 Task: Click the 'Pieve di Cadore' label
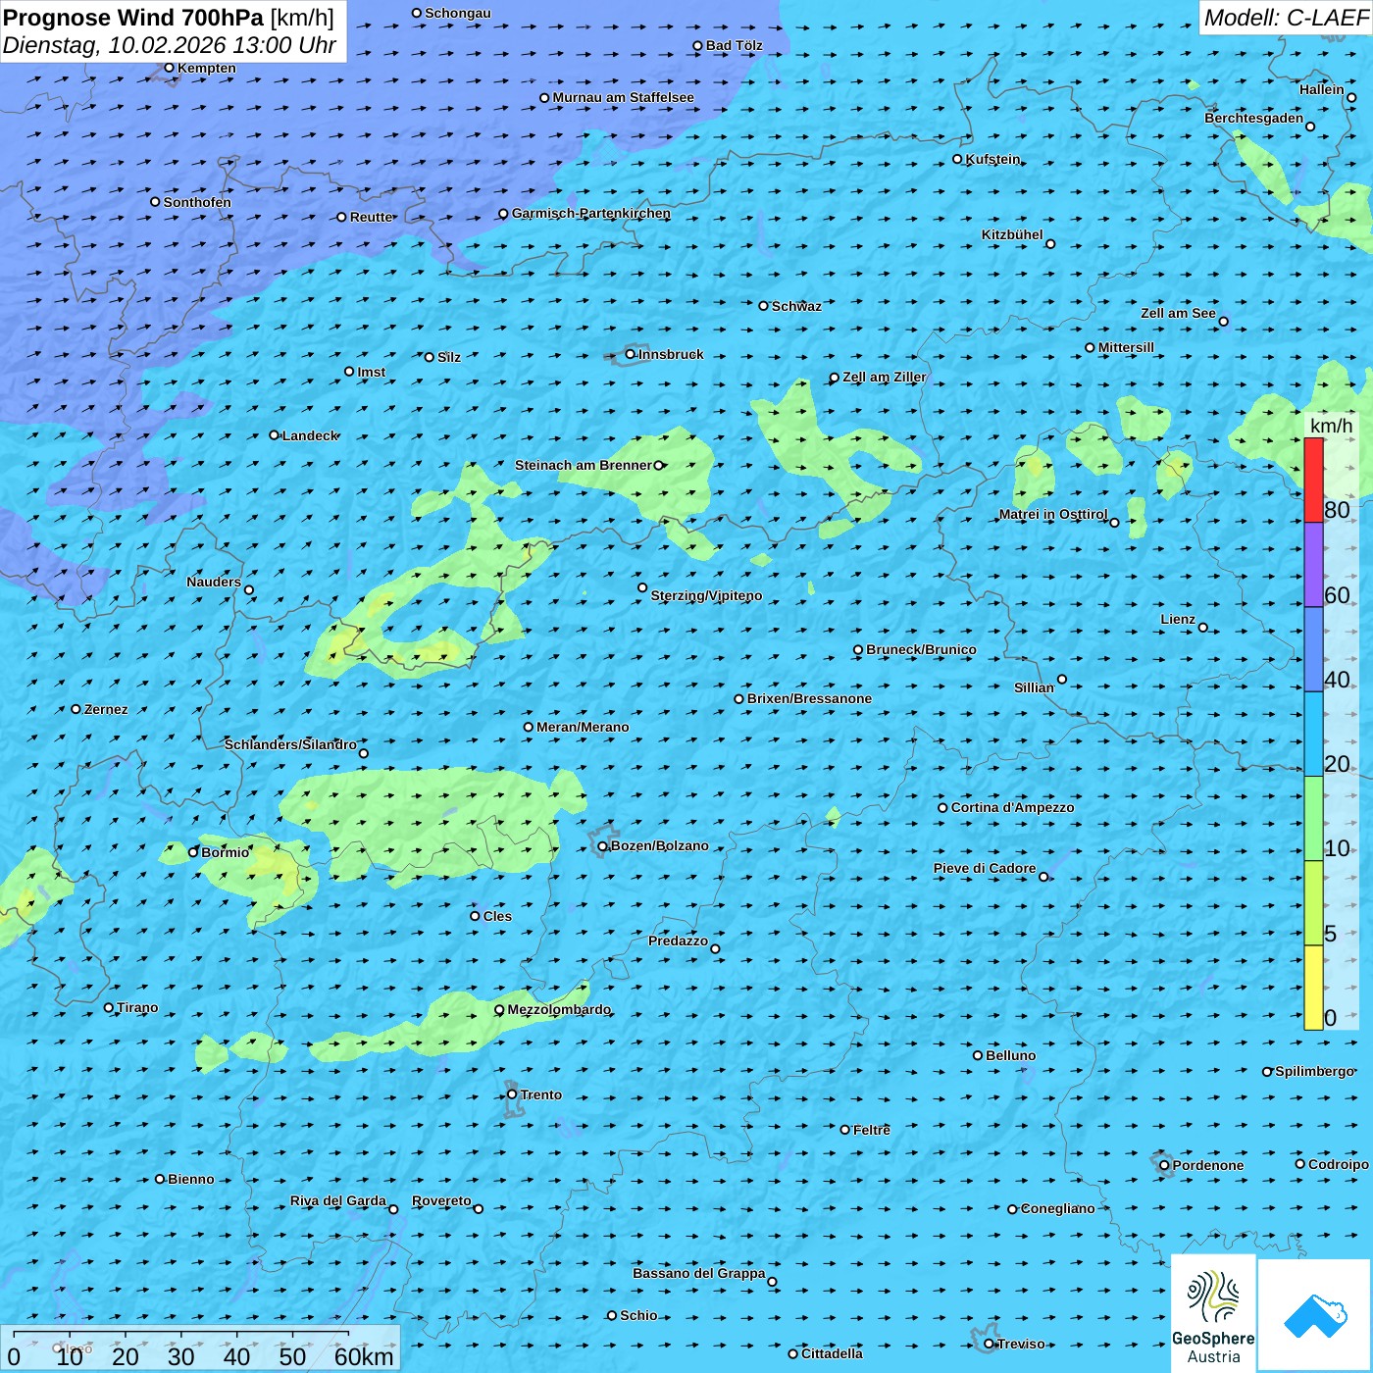pos(985,868)
